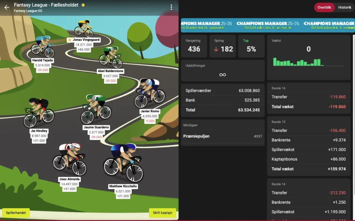
Task: Click the red down arrow in Spring
Action: (216, 49)
